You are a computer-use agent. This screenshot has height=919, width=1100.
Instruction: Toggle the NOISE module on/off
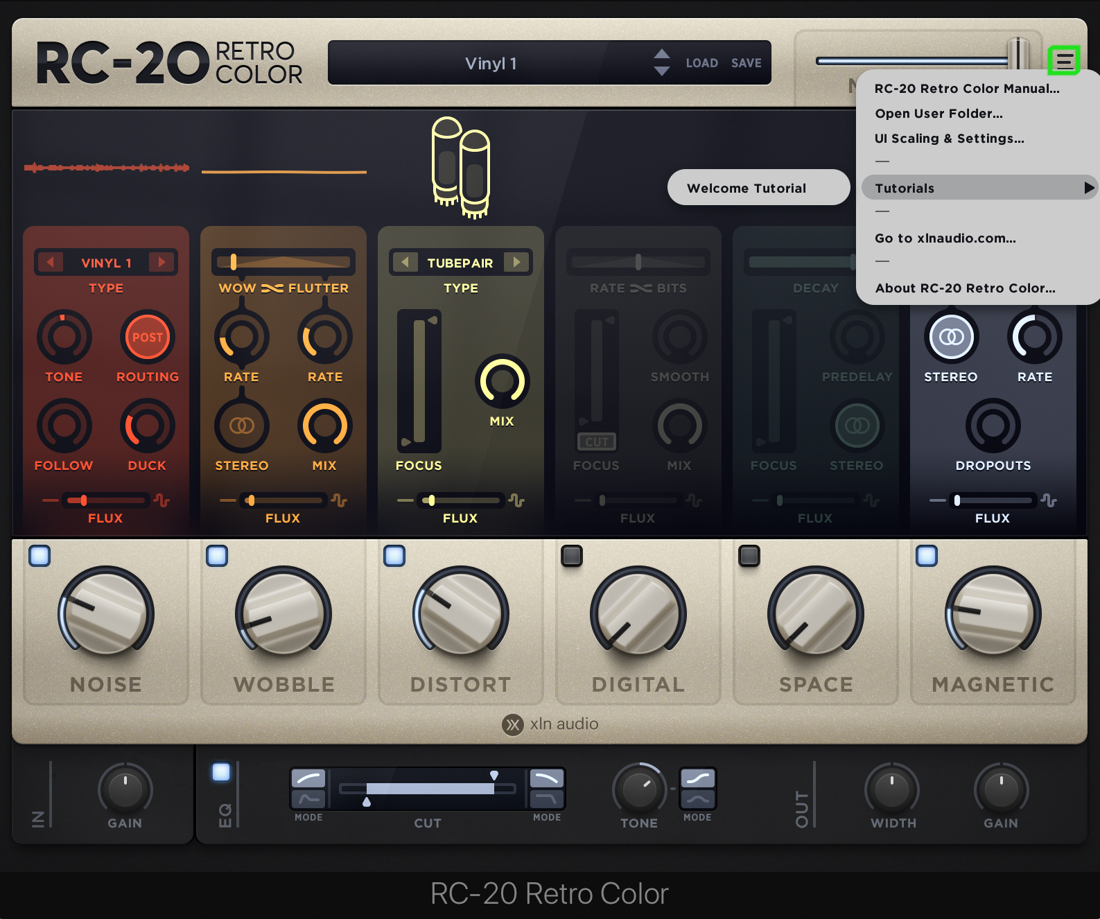40,556
